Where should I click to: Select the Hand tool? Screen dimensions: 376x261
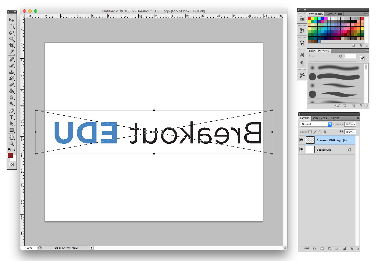point(11,137)
